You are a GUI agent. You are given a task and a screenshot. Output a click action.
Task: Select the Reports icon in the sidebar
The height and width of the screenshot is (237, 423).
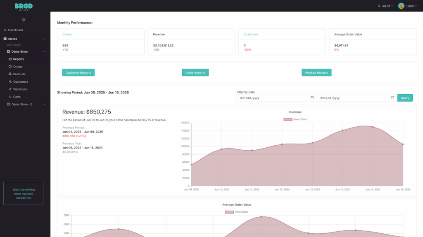point(10,59)
